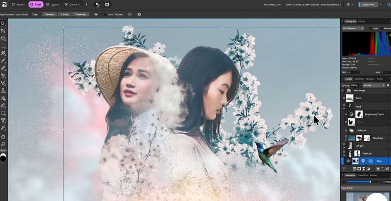This screenshot has width=391, height=201.
Task: Open more tools via three-dot toolbar button
Action: pos(3,151)
